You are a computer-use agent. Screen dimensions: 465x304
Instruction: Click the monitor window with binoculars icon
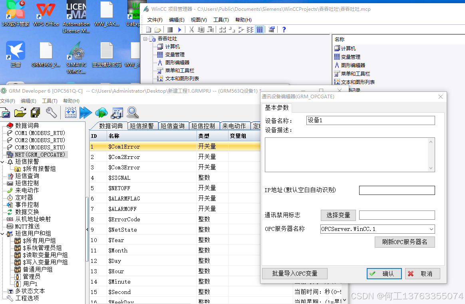pos(117,113)
